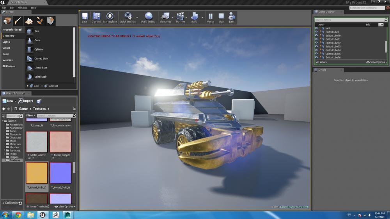Go back in Content Browser history
The width and height of the screenshot is (390, 219).
pyautogui.click(x=4, y=109)
